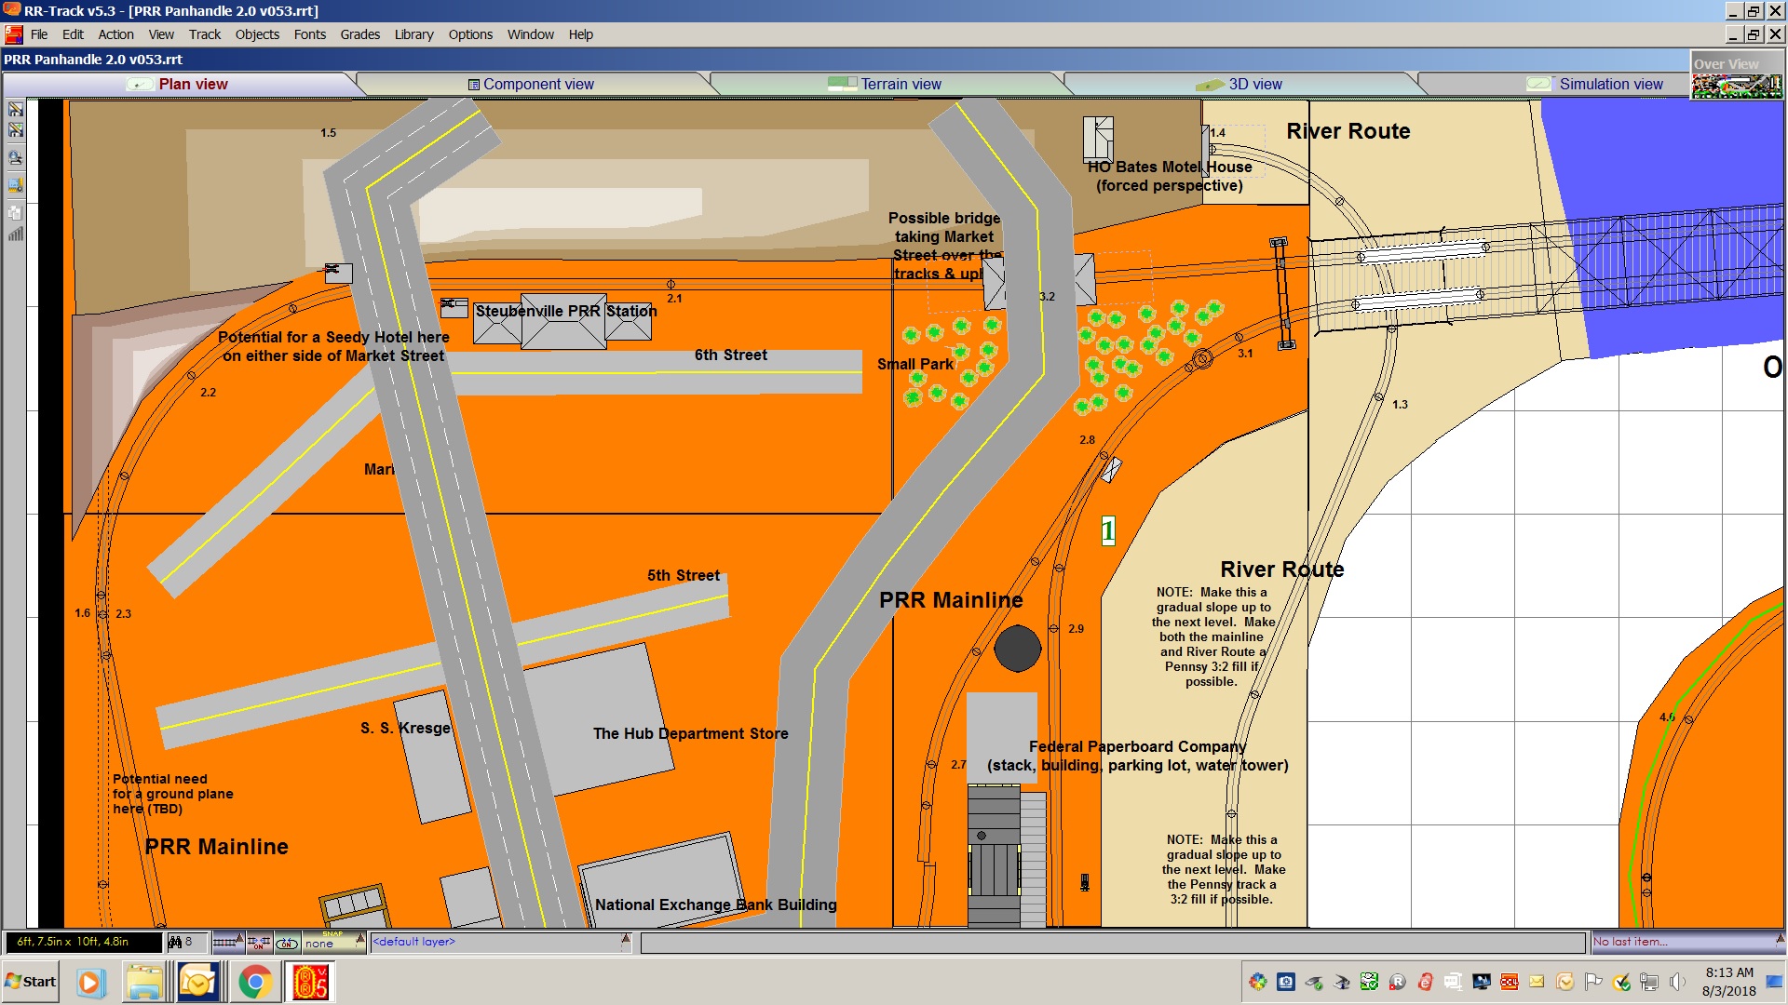This screenshot has height=1005, width=1788.
Task: Click the binoculars zoom icon in status bar
Action: click(x=175, y=943)
